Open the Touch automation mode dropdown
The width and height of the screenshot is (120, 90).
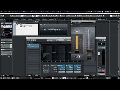click(26, 16)
